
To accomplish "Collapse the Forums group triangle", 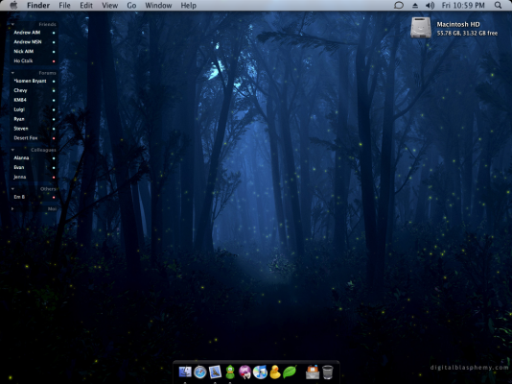I will click(x=12, y=73).
